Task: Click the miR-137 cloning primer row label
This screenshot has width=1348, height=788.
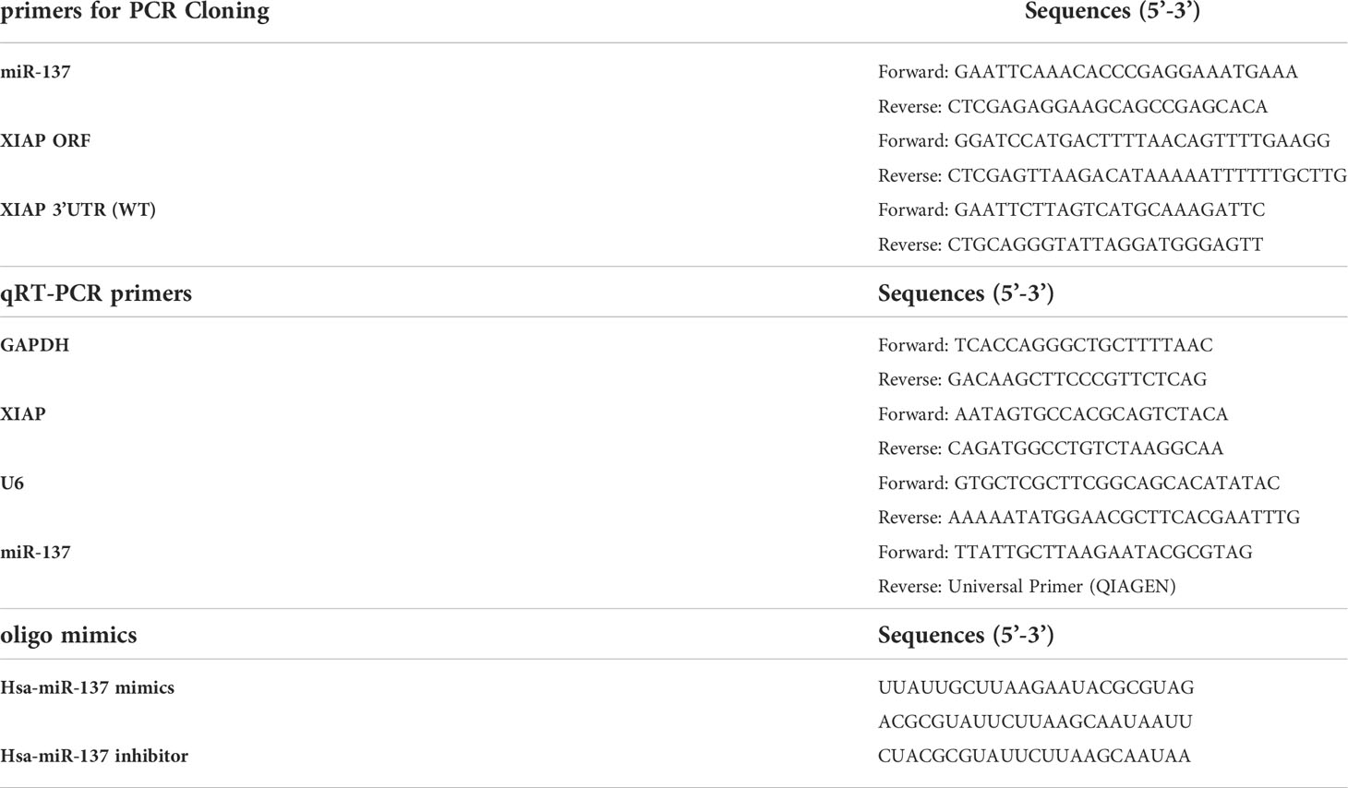Action: (x=35, y=72)
